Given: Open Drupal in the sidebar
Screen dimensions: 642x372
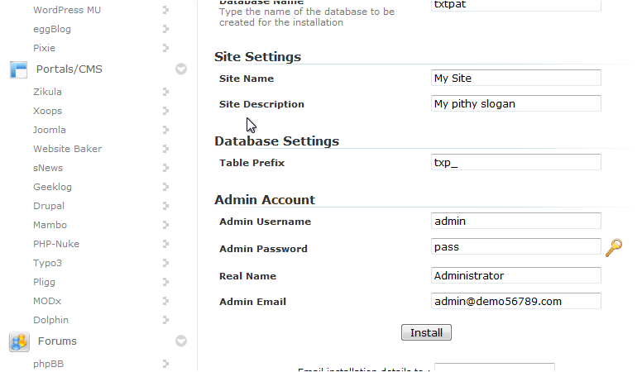Looking at the screenshot, I should [x=49, y=207].
